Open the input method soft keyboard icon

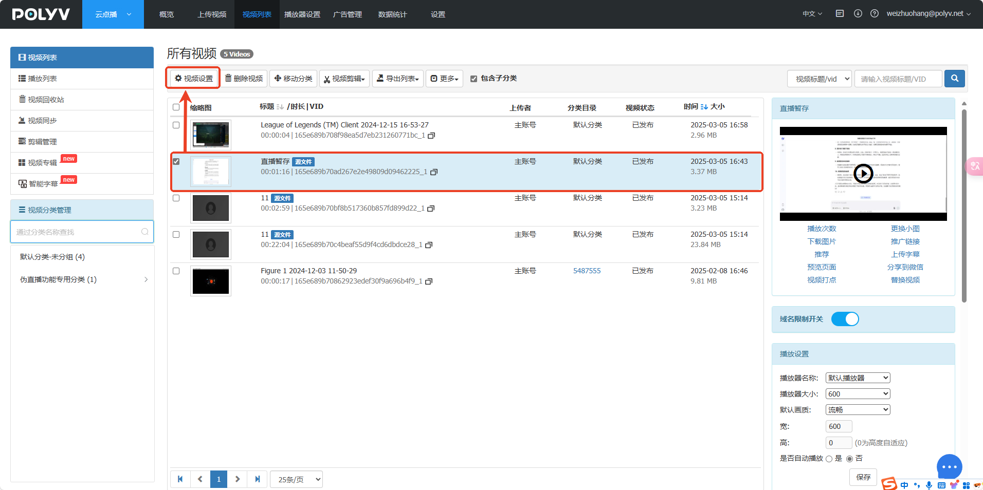(x=941, y=485)
